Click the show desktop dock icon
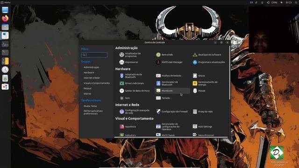This screenshot has width=299, height=168. tap(5, 10)
